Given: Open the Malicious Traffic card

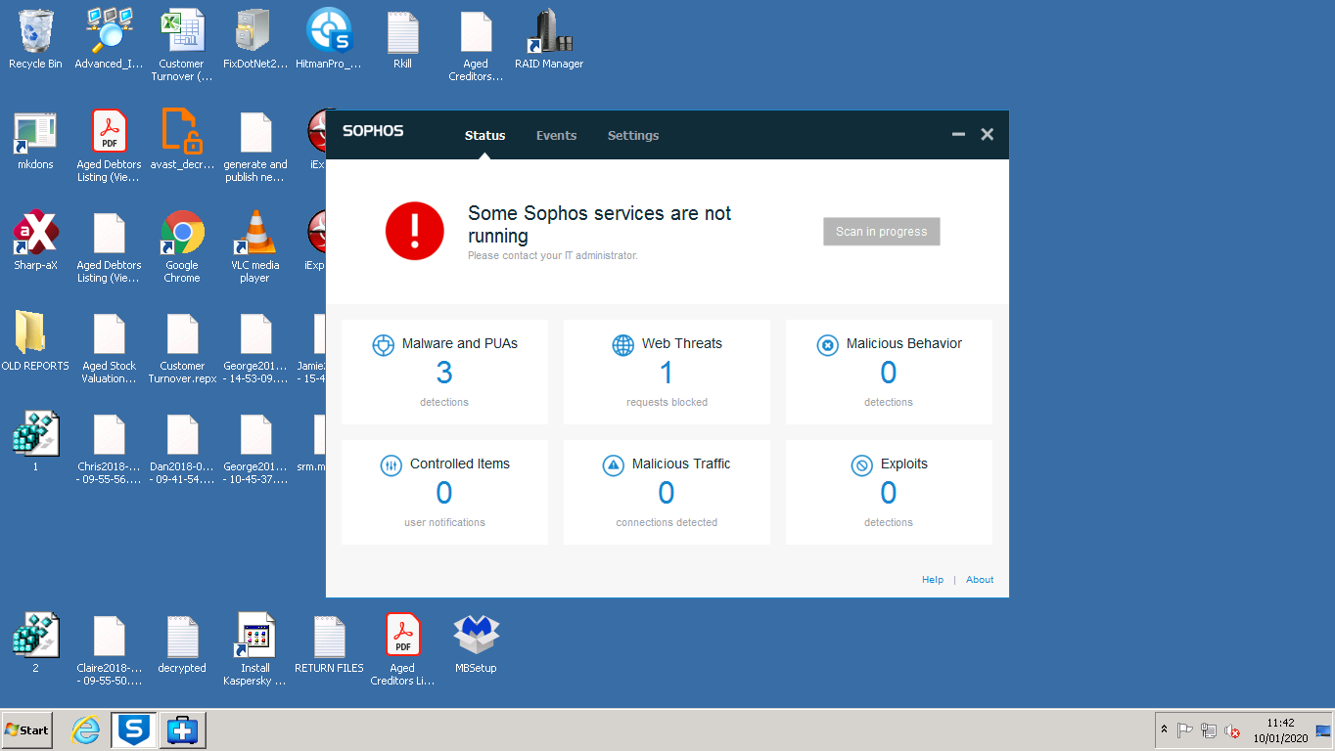Looking at the screenshot, I should [x=667, y=492].
